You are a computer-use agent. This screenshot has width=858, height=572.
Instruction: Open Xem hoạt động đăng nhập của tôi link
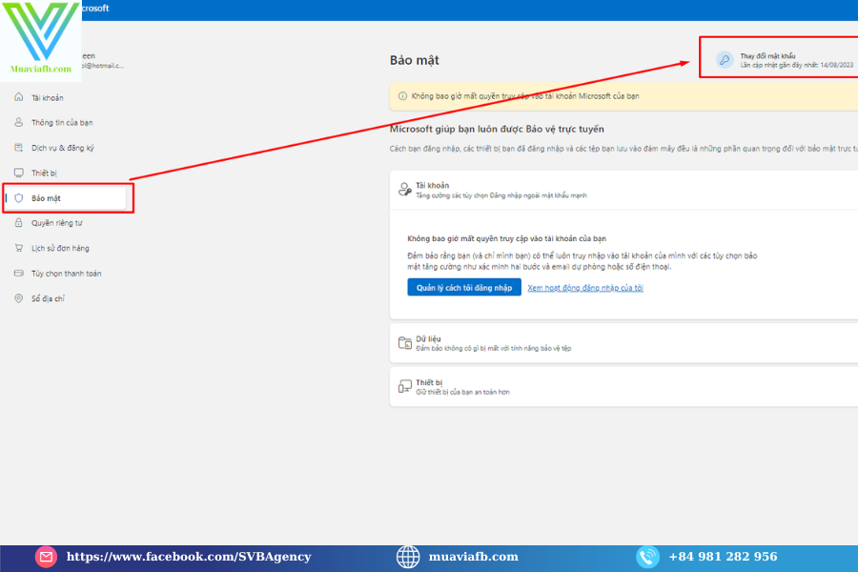(x=585, y=288)
